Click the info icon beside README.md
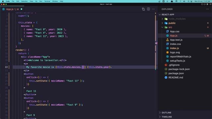The height and width of the screenshot is (119, 212). [166, 77]
